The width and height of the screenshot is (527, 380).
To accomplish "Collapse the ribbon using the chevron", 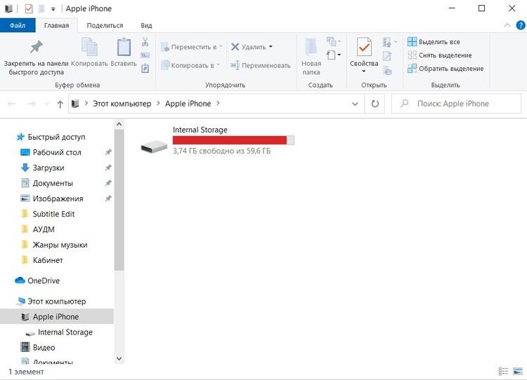I will tap(505, 25).
